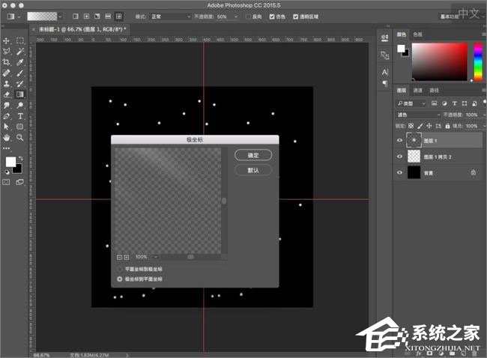This screenshot has height=358, width=487.
Task: Filter layers by adjustment layers
Action: click(444, 103)
